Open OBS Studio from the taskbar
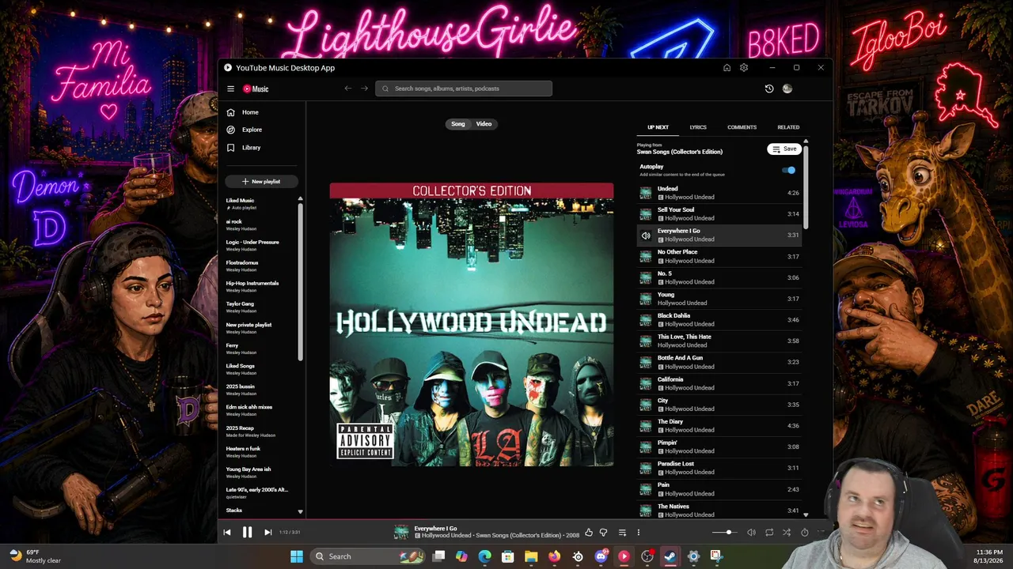The height and width of the screenshot is (569, 1013). pos(647,556)
